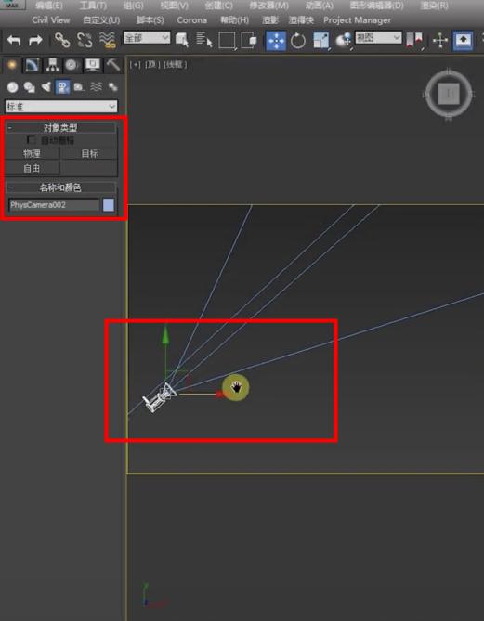Enable the Select and Manipulate tool
This screenshot has width=484, height=621.
(440, 41)
